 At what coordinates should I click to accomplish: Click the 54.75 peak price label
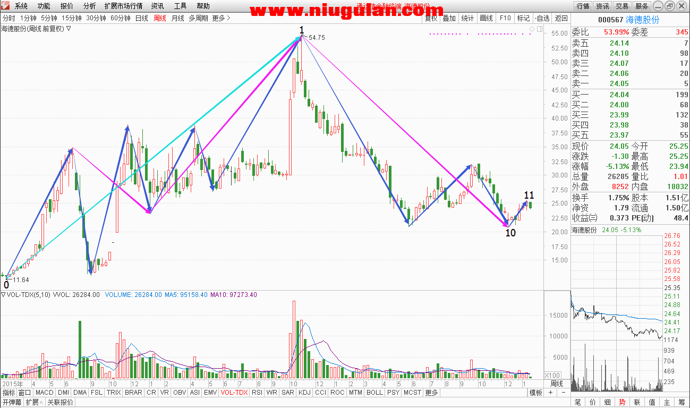tap(317, 38)
